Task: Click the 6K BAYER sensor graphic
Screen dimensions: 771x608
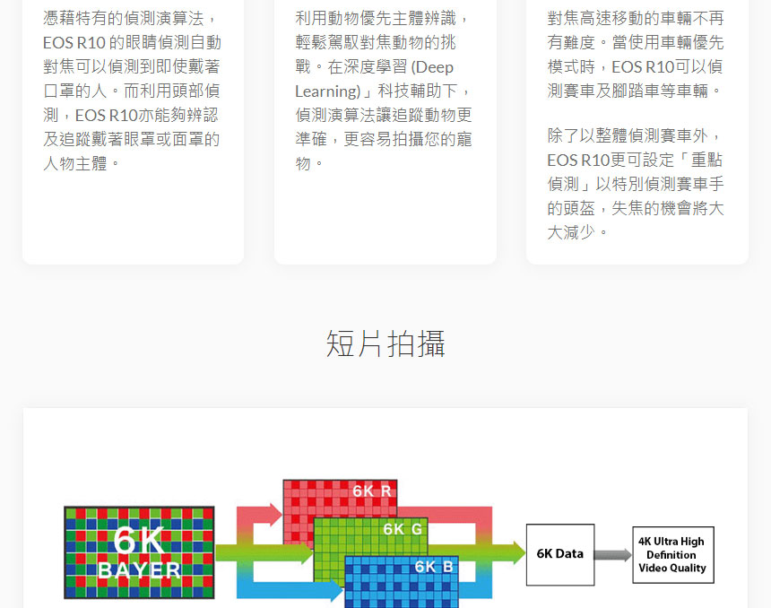Action: (x=139, y=552)
